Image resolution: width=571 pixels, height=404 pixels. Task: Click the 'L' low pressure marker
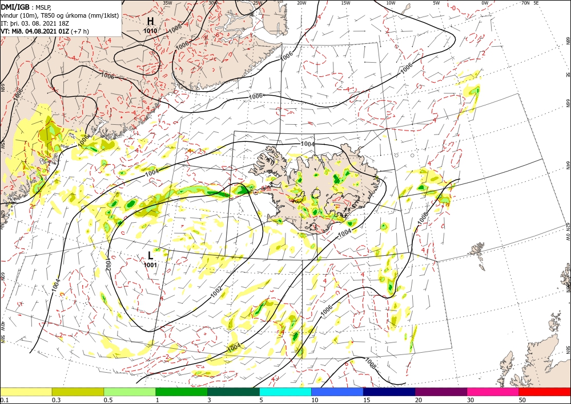coord(150,255)
